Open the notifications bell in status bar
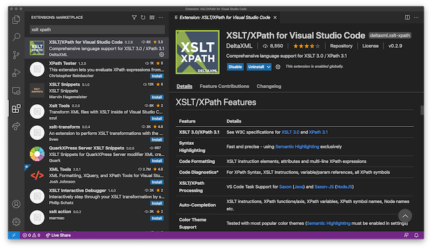The height and width of the screenshot is (249, 432). [x=416, y=235]
